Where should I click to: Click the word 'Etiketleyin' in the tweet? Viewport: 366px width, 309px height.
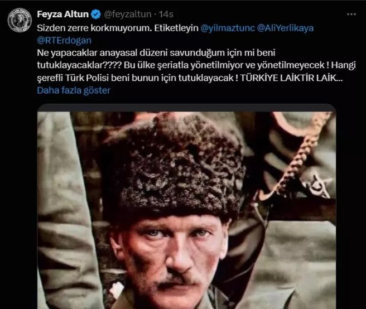pos(176,28)
